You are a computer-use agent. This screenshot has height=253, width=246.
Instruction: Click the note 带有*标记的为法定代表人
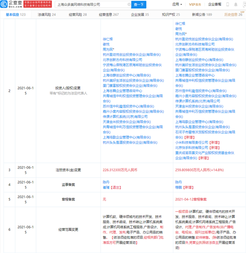(x=68, y=93)
